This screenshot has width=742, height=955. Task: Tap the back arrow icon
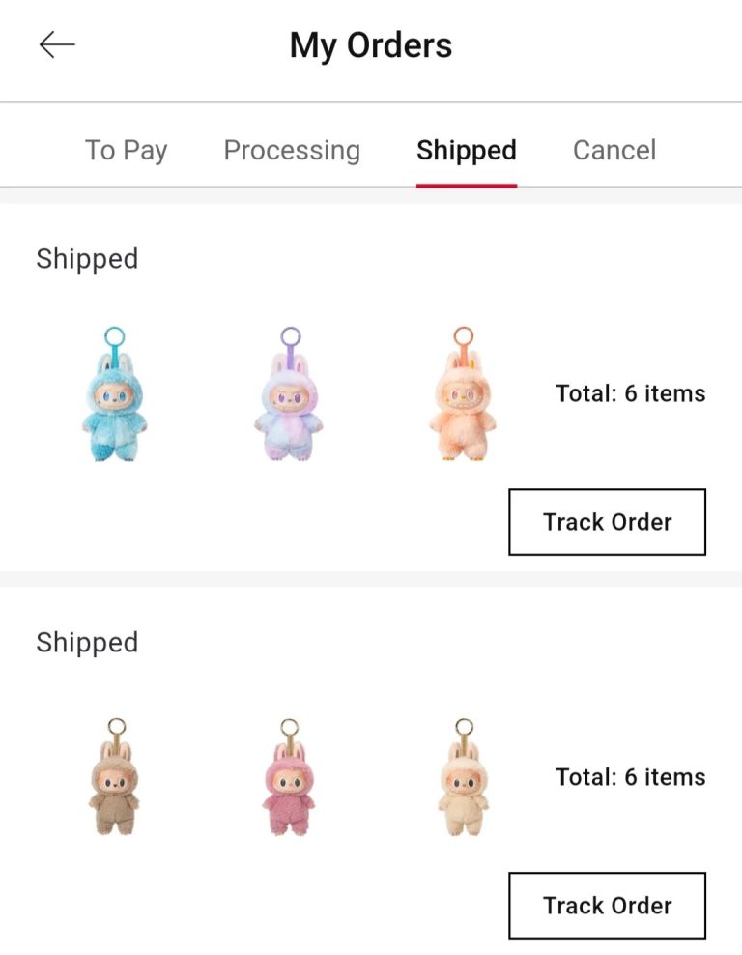pyautogui.click(x=57, y=44)
